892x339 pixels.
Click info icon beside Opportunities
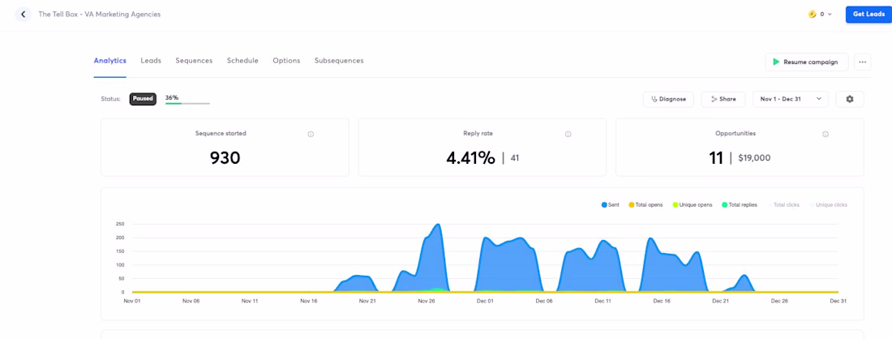[826, 135]
